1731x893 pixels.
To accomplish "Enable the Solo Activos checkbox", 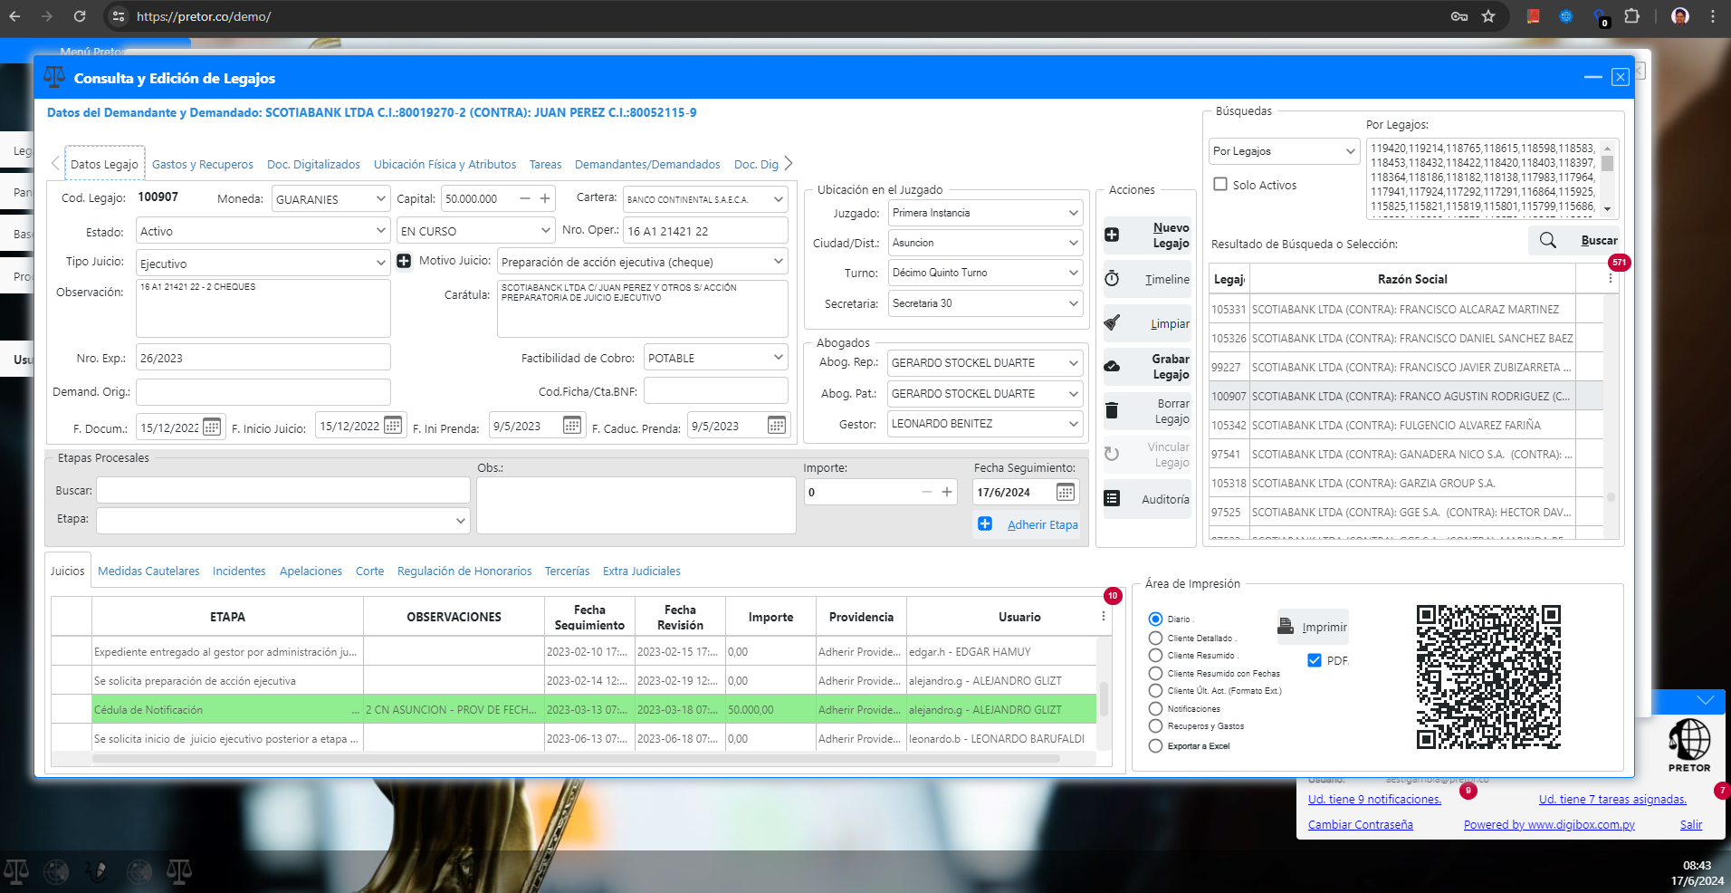I will coord(1220,185).
